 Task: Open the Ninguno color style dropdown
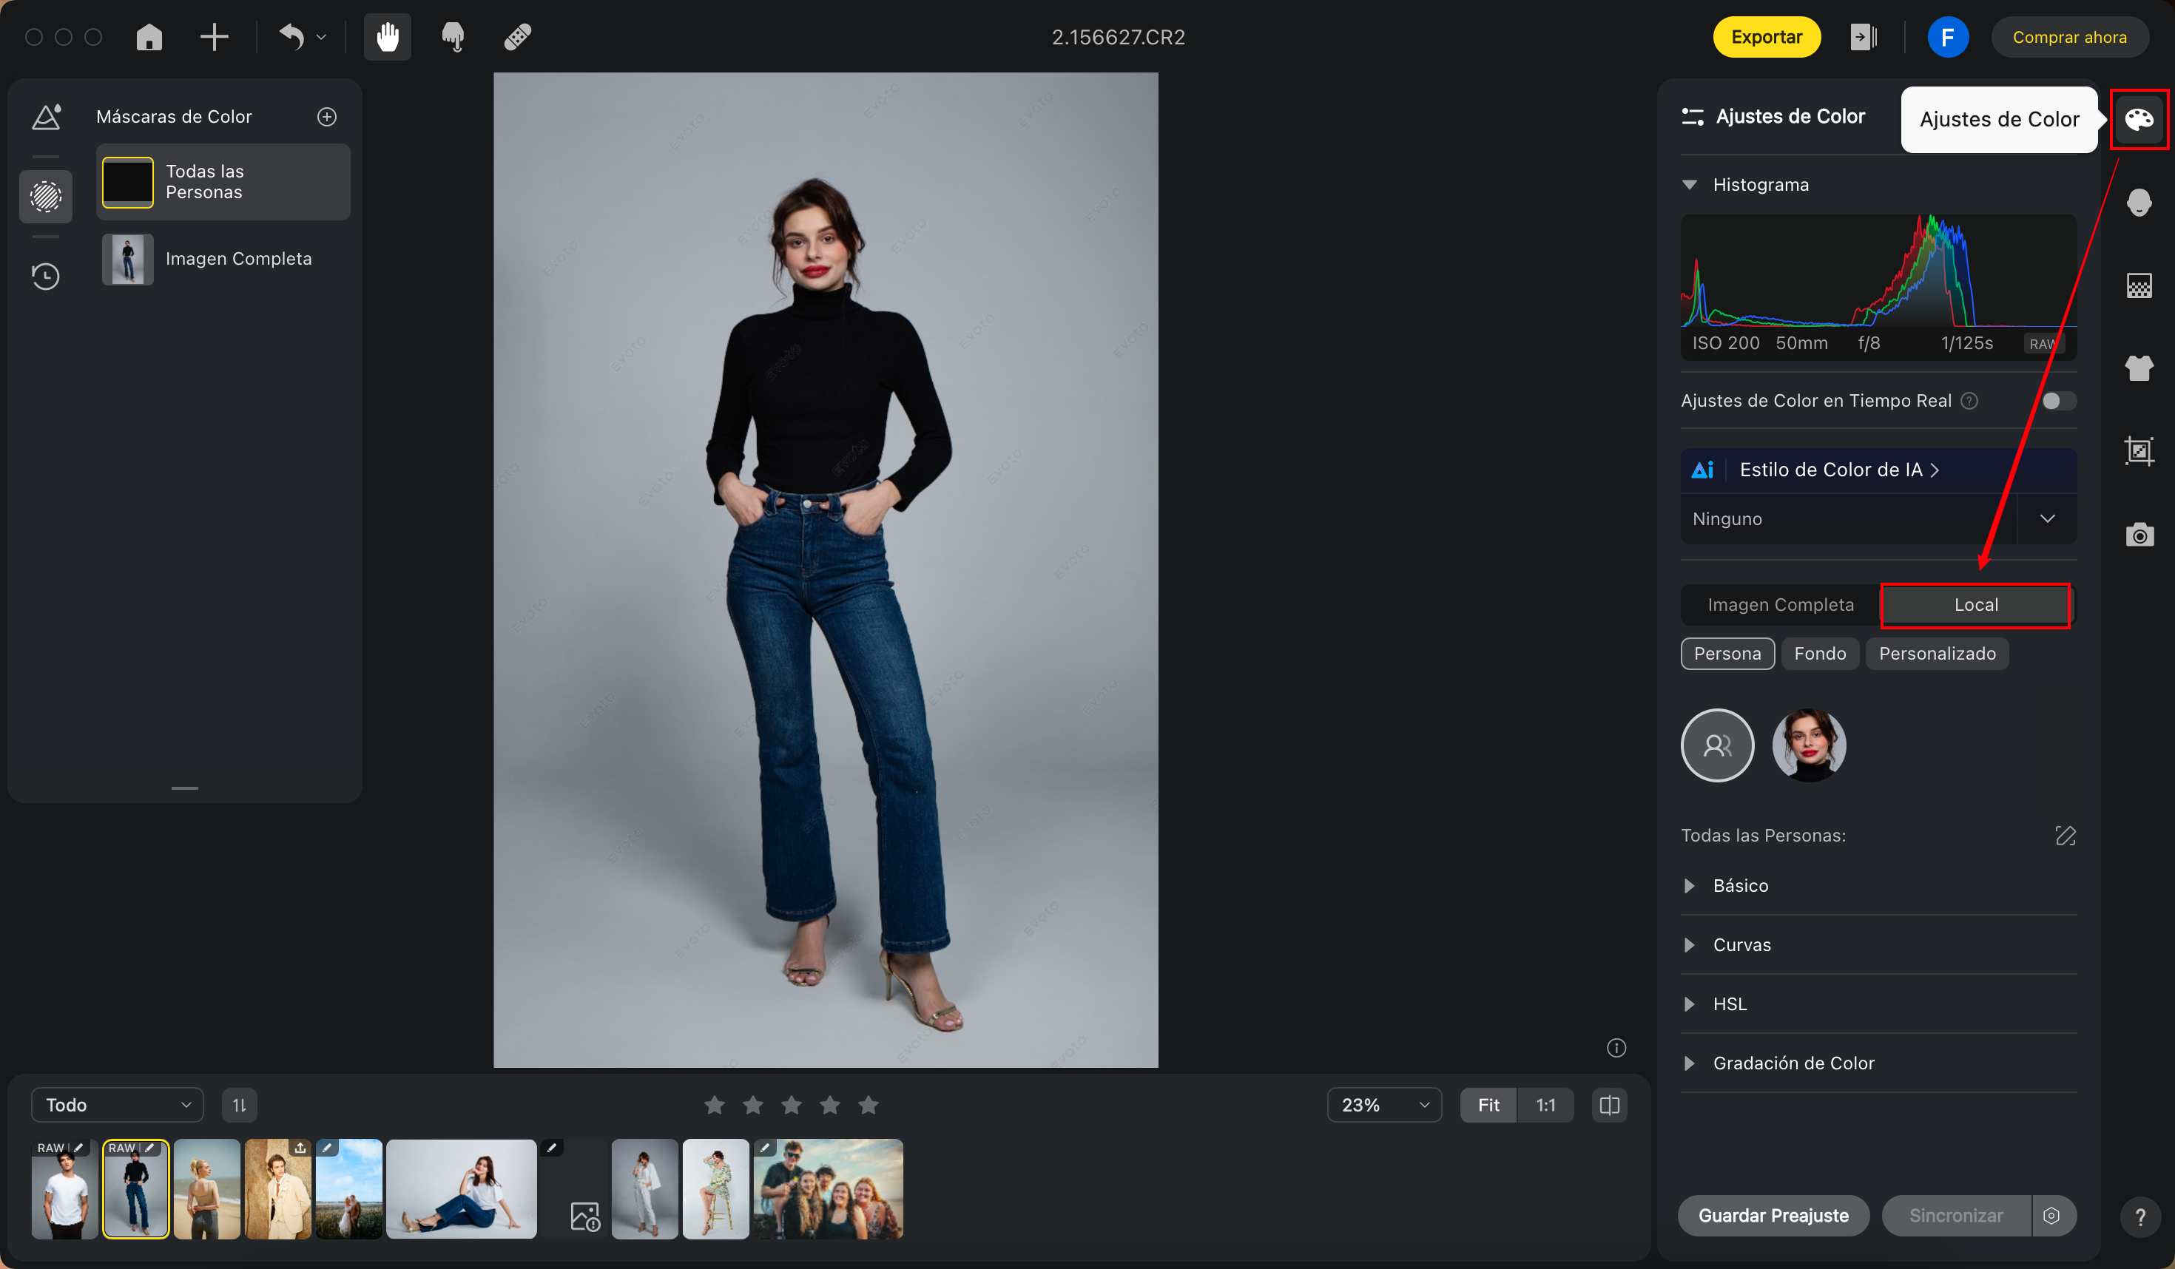(x=2046, y=518)
